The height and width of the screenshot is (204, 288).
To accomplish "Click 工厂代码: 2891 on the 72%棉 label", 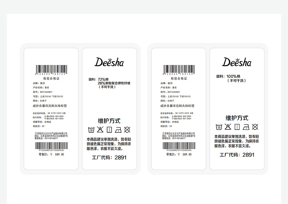I will tap(109, 157).
